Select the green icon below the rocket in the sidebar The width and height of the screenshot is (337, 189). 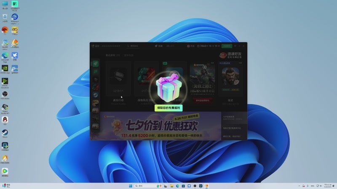[96, 71]
